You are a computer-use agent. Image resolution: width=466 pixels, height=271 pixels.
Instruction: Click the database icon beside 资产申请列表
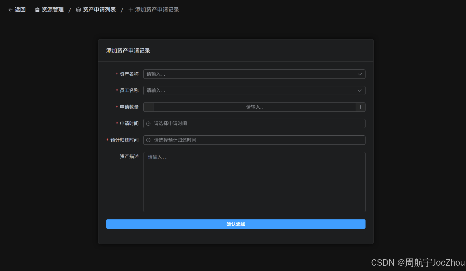tap(79, 10)
